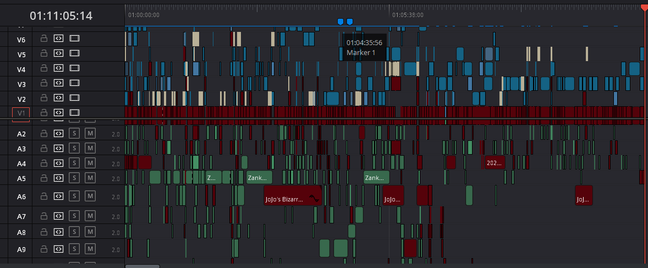Solo audio track A4

[74, 163]
